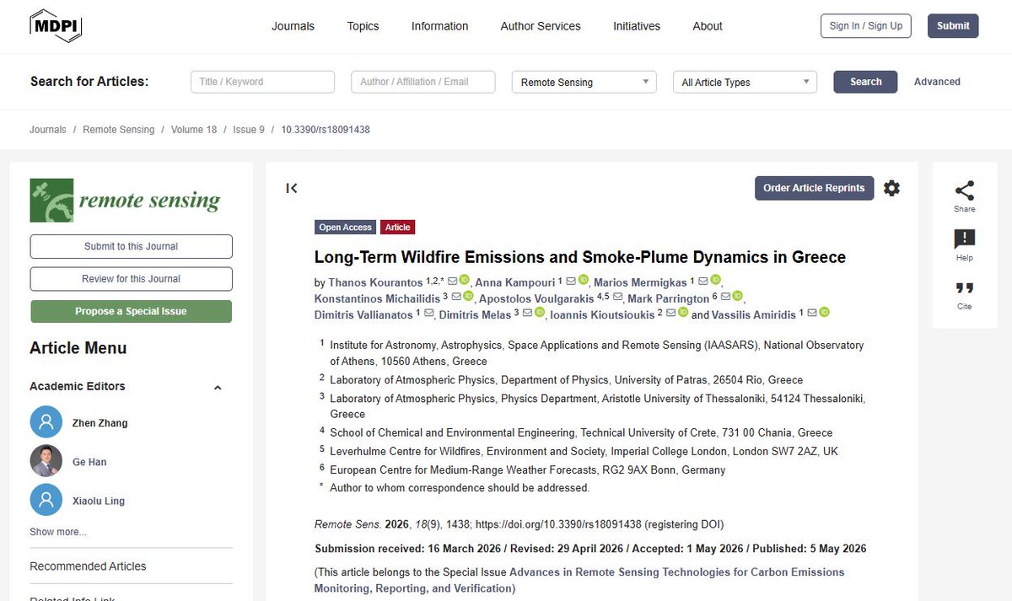Click the red Article badge
1012x601 pixels.
(x=397, y=228)
